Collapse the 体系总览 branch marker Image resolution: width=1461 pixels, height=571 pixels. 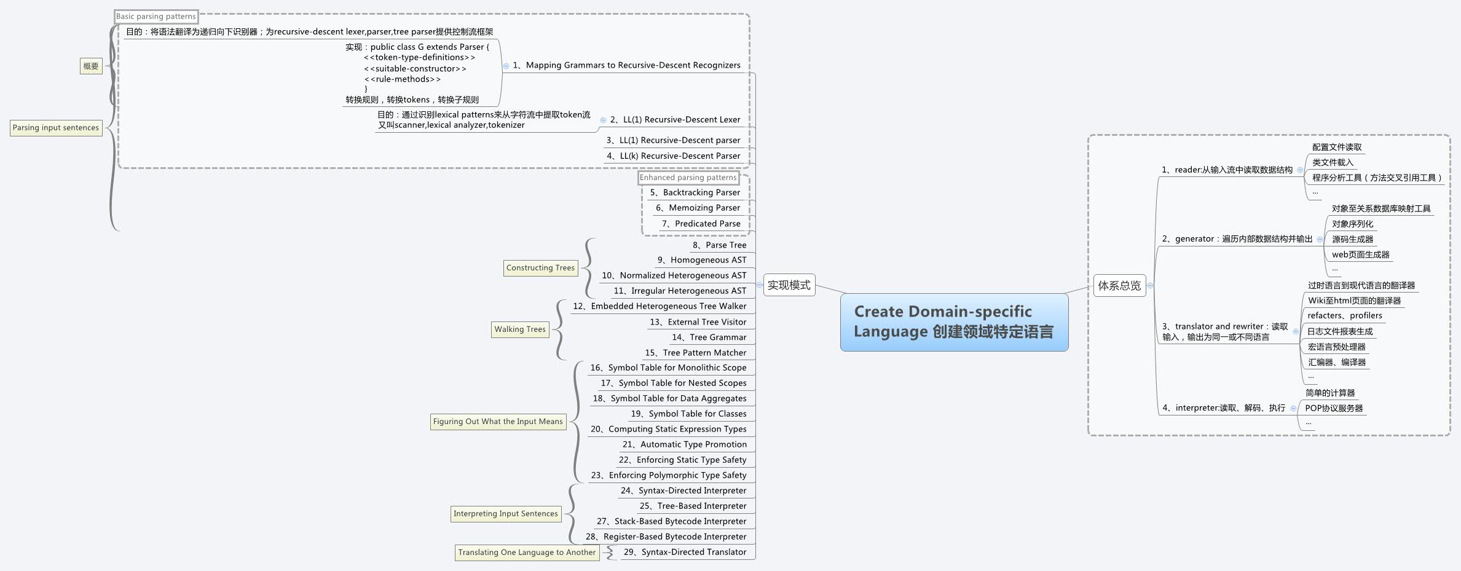(x=1151, y=286)
